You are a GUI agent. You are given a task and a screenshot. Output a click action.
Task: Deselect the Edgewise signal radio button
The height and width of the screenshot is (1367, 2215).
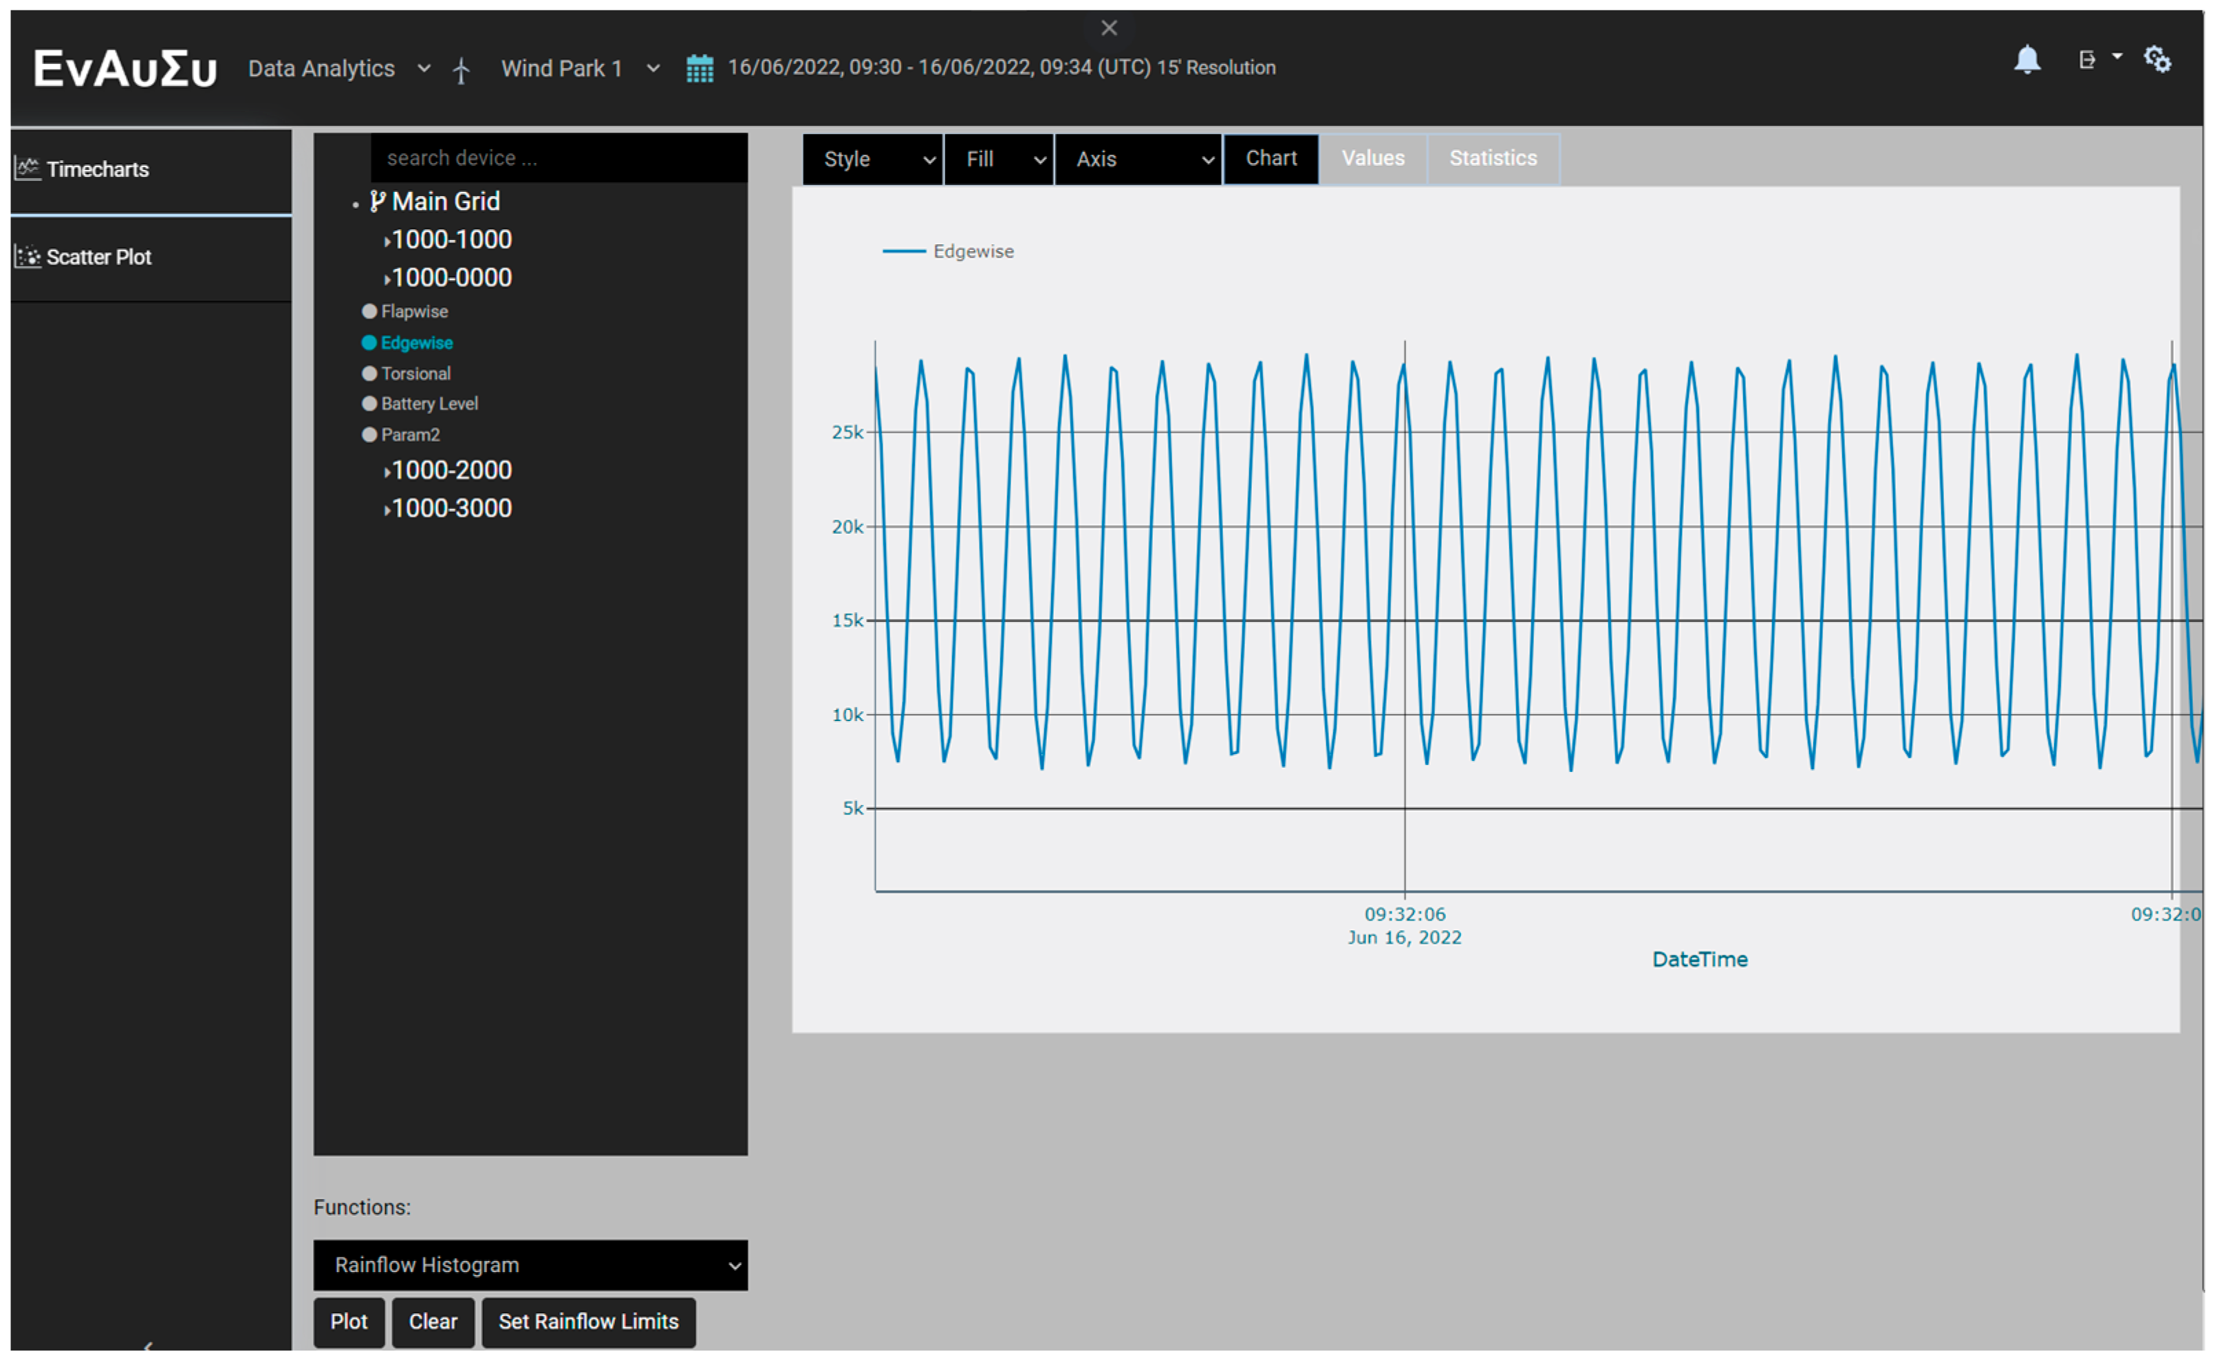369,343
